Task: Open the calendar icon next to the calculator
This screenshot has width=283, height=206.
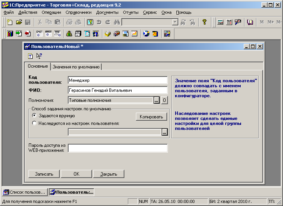Action: pyautogui.click(x=229, y=22)
